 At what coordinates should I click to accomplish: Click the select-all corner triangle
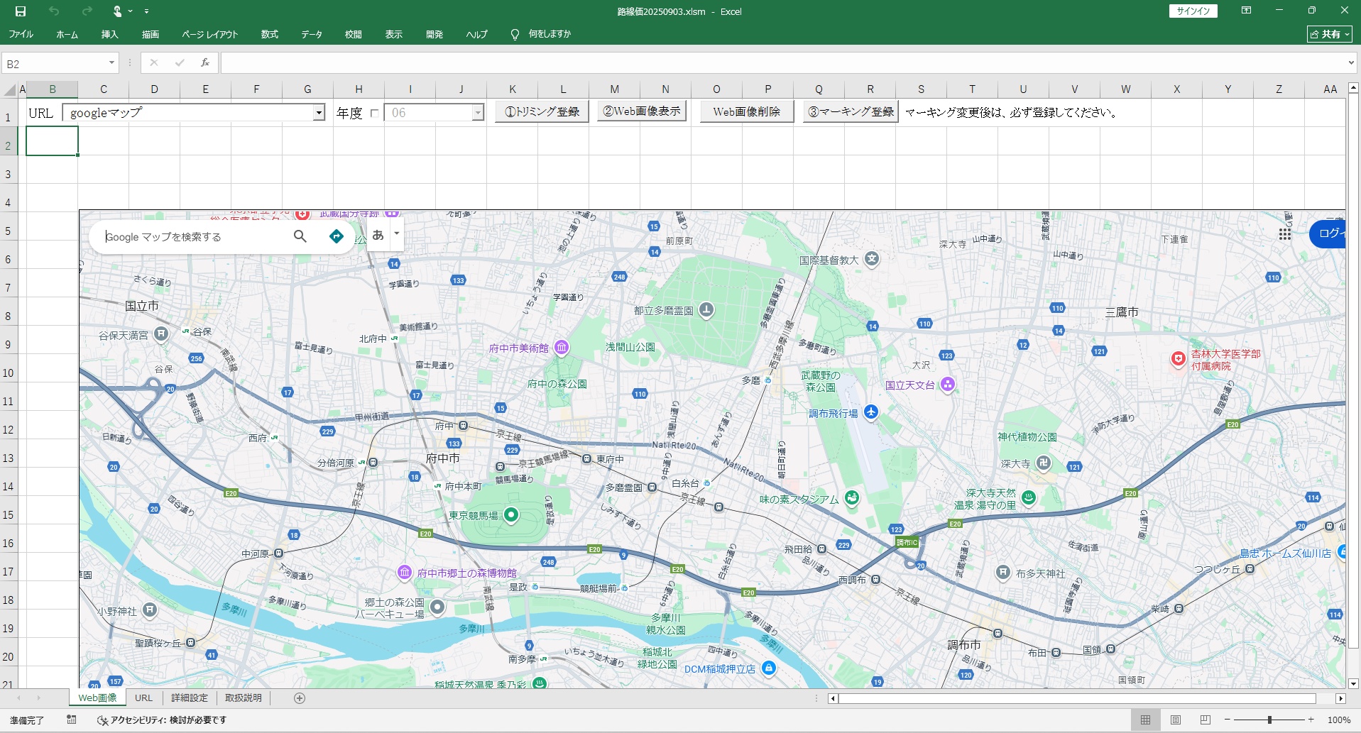(10, 89)
